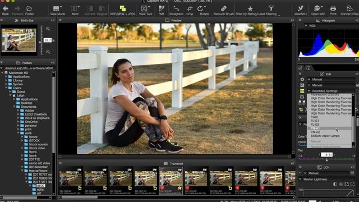This screenshot has height=202, width=359.
Task: Open the folder path dropdown
Action: pos(2,68)
